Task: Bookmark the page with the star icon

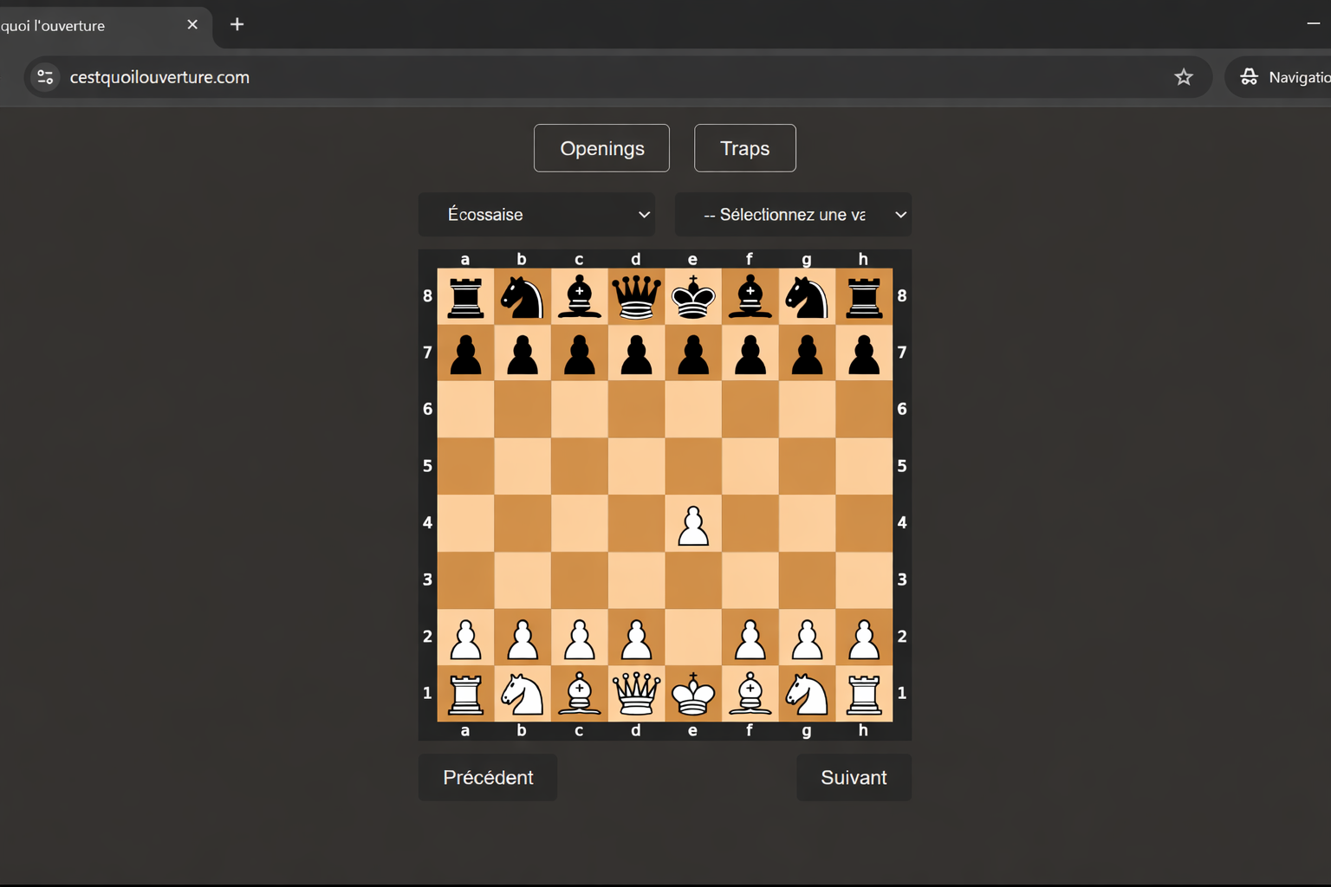Action: 1184,77
